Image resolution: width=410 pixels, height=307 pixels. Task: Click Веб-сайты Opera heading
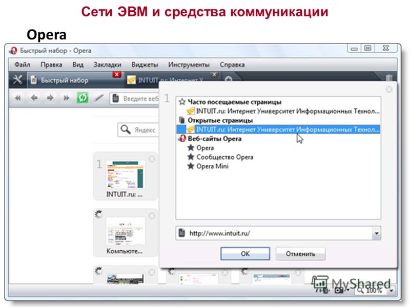click(214, 139)
